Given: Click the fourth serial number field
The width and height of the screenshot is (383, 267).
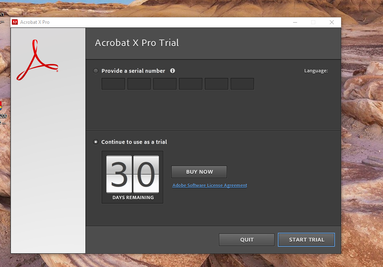Looking at the screenshot, I should pos(191,84).
